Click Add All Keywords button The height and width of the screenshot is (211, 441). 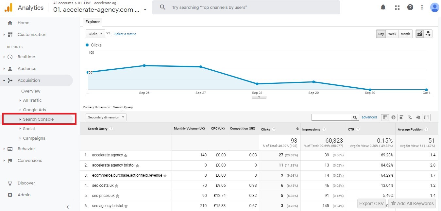click(x=412, y=203)
